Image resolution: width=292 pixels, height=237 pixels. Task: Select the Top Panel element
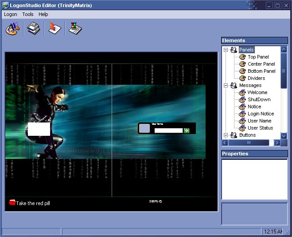(x=258, y=57)
